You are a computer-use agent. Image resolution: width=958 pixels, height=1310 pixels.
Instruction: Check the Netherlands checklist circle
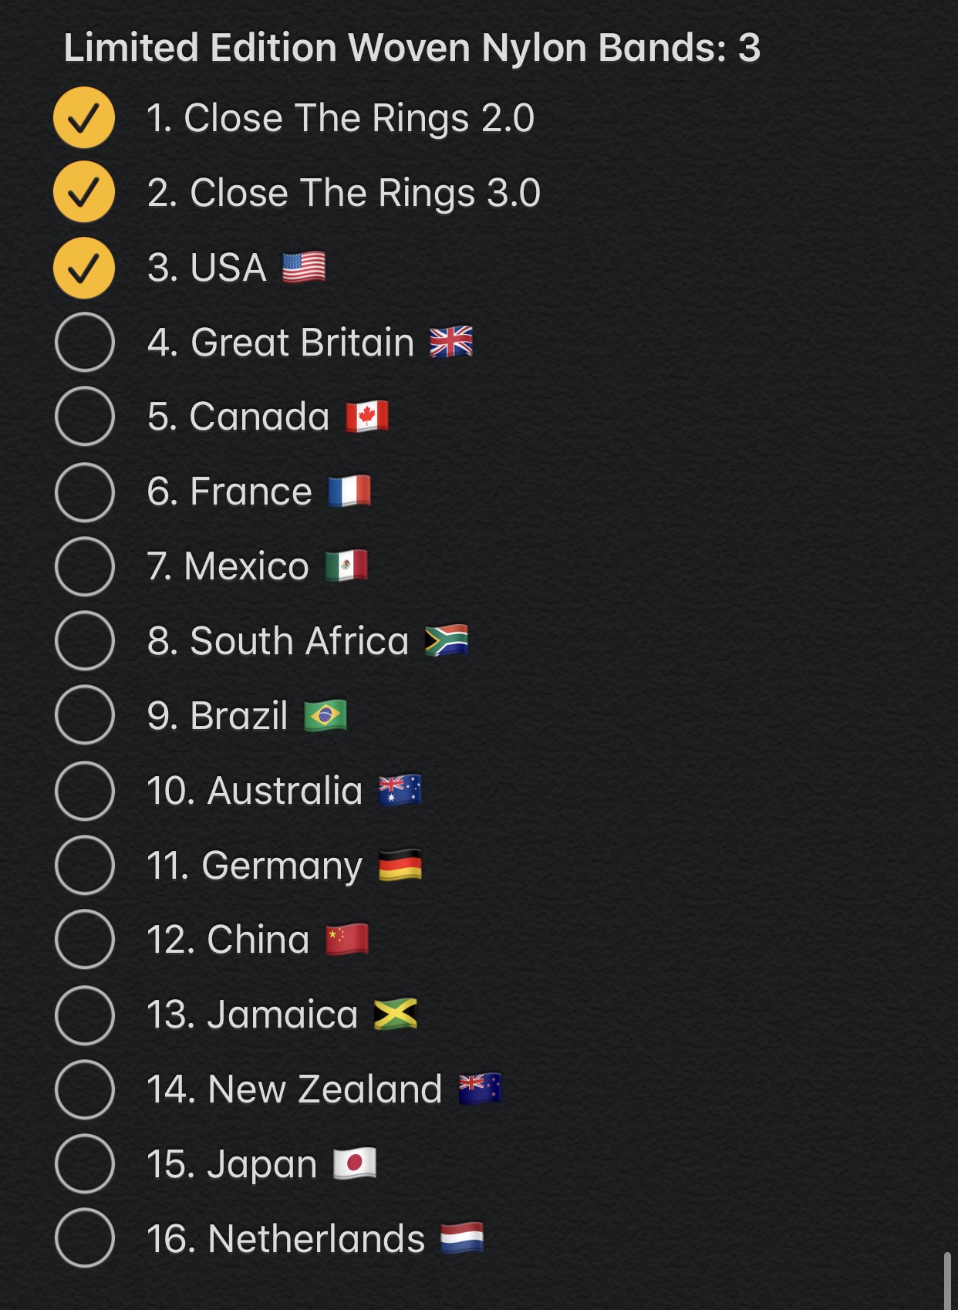84,1238
